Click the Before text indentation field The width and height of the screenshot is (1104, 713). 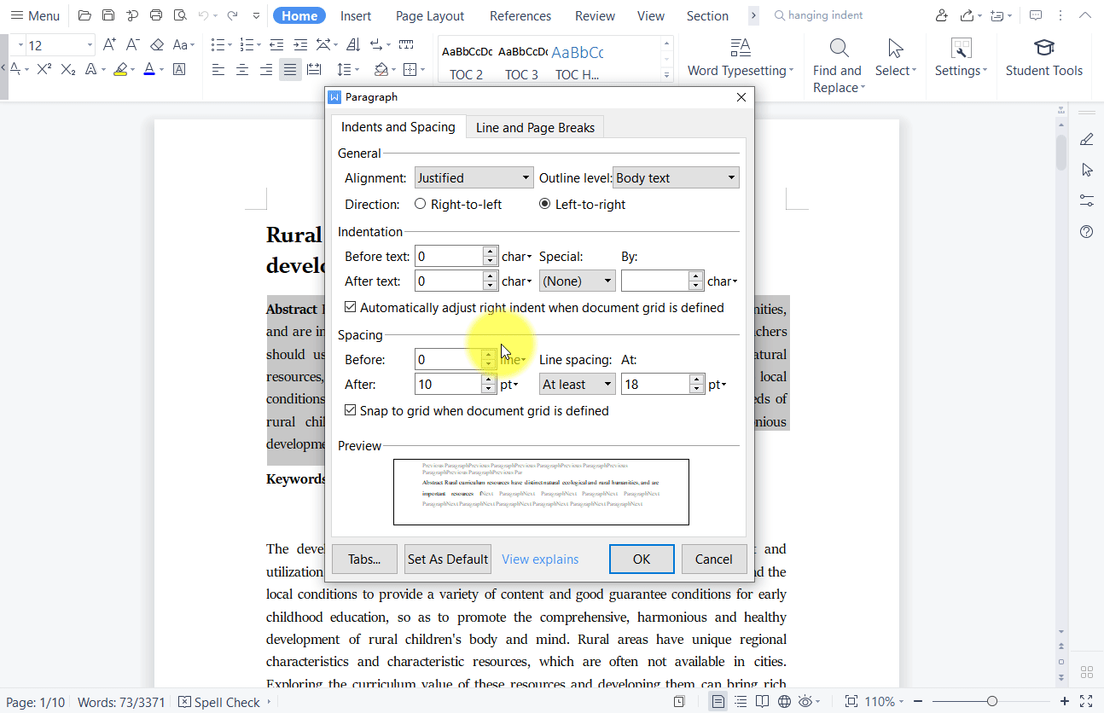pyautogui.click(x=449, y=256)
